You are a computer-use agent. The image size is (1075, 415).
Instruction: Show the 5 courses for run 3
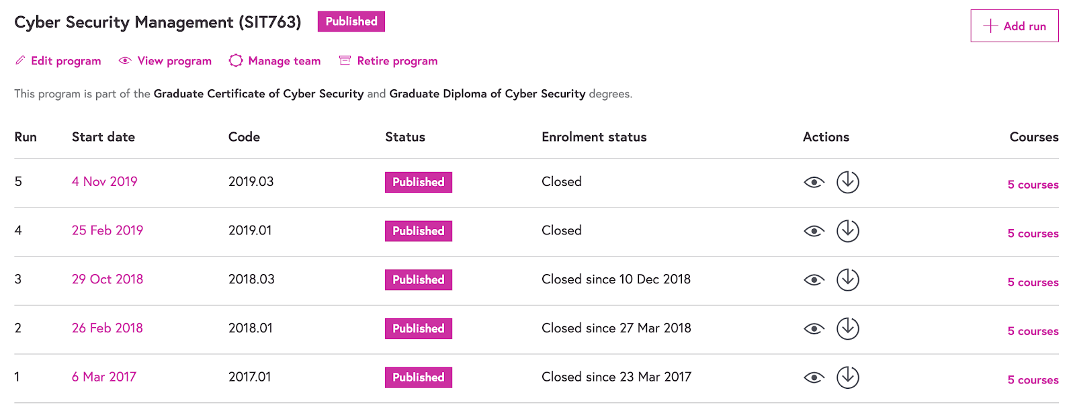point(1033,283)
